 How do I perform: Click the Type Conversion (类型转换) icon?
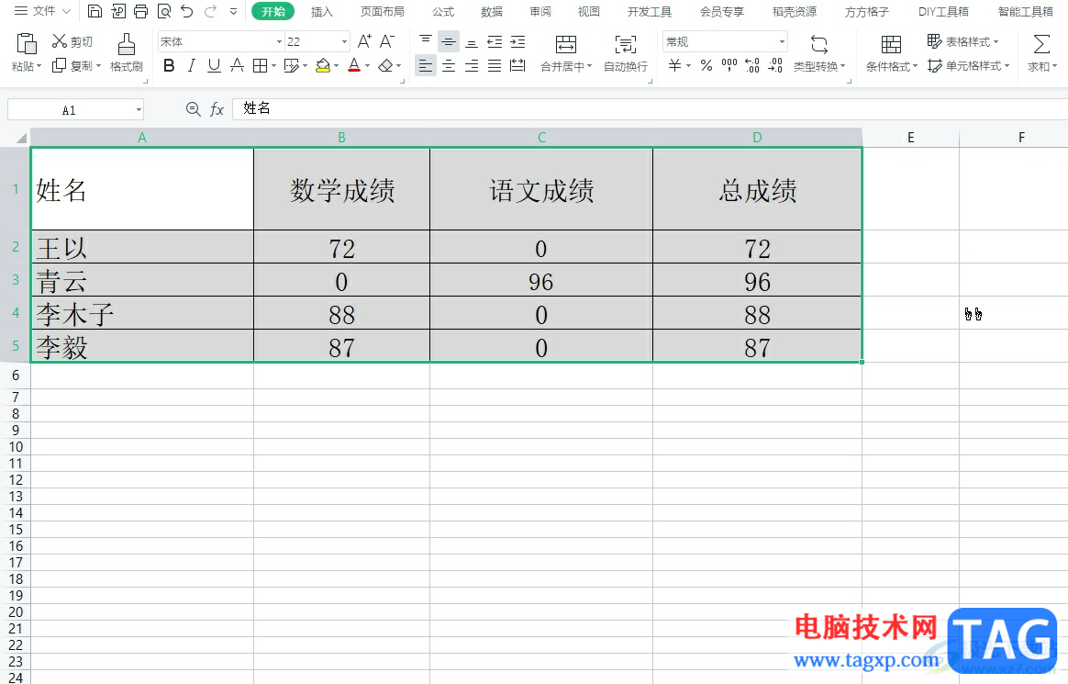819,45
